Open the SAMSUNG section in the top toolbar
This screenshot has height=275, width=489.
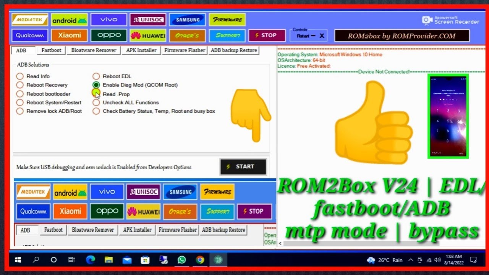point(188,20)
